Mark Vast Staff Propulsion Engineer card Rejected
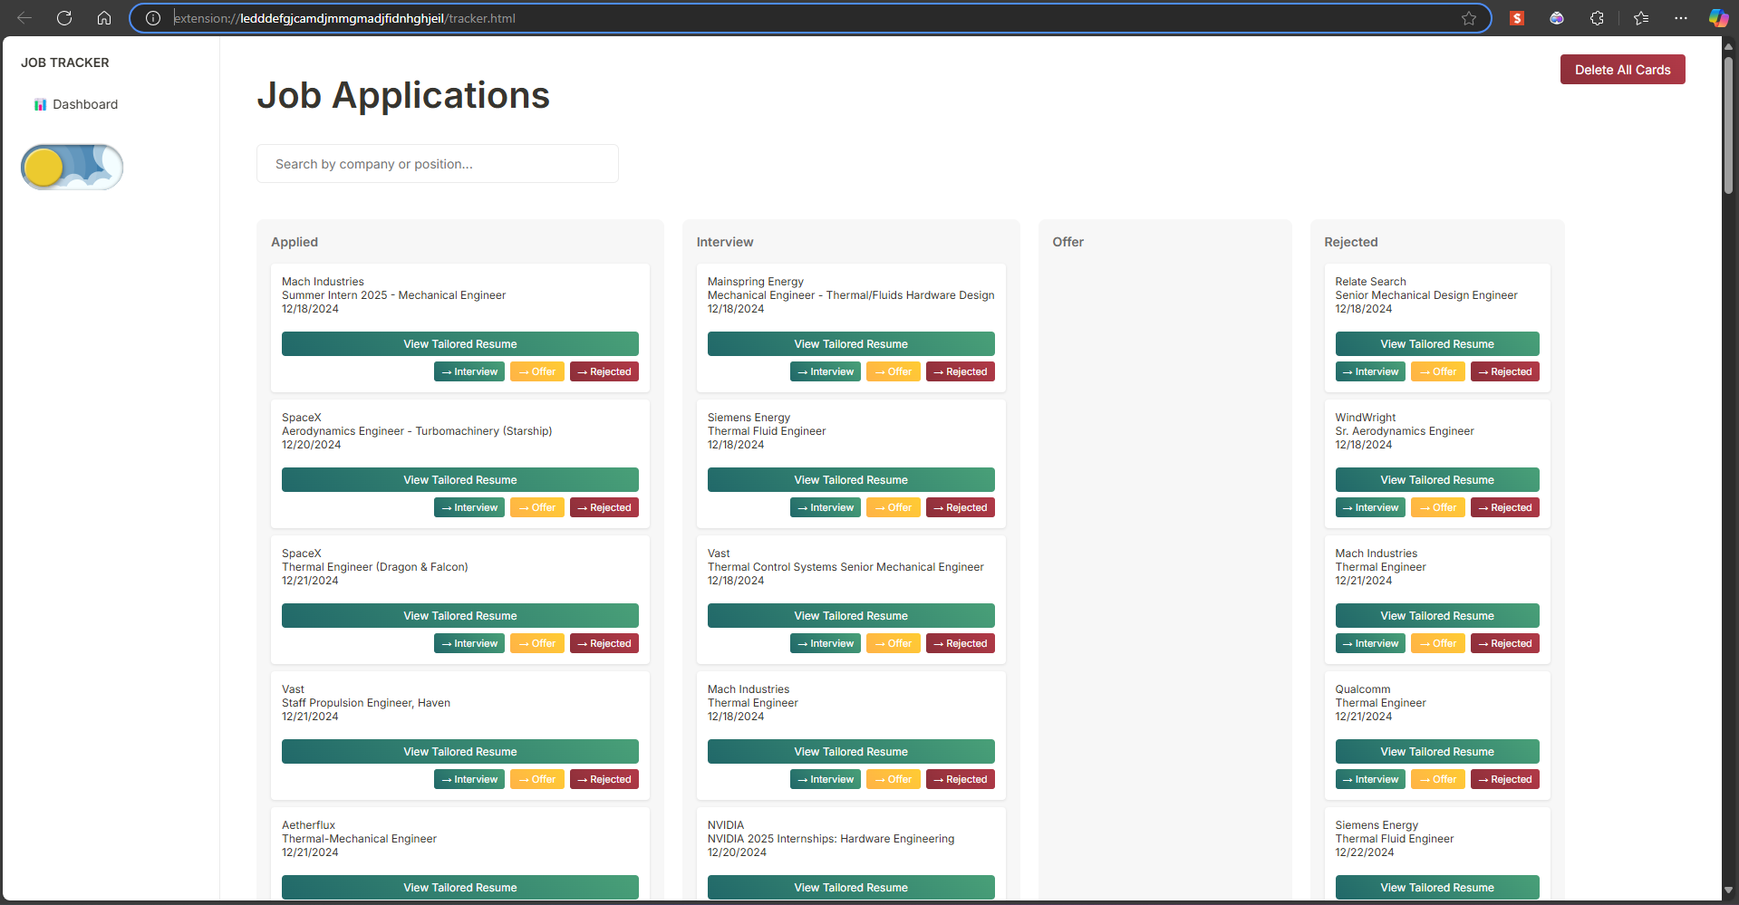 point(604,779)
